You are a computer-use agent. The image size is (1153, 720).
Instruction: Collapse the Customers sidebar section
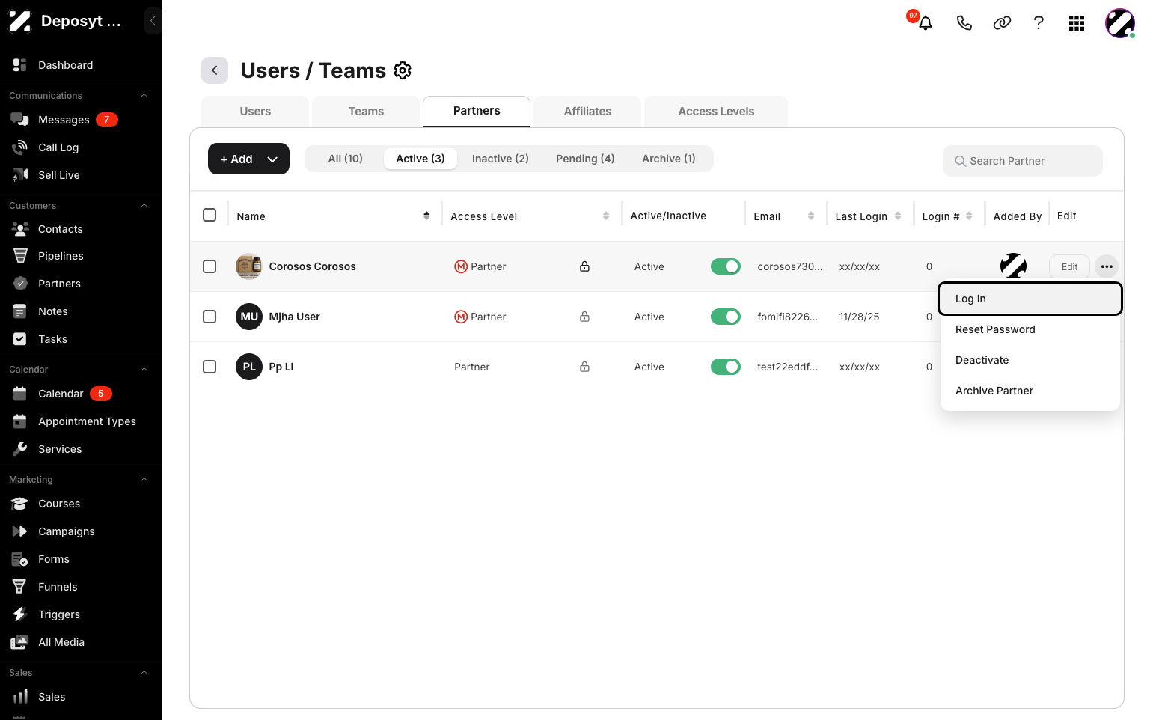pos(144,206)
